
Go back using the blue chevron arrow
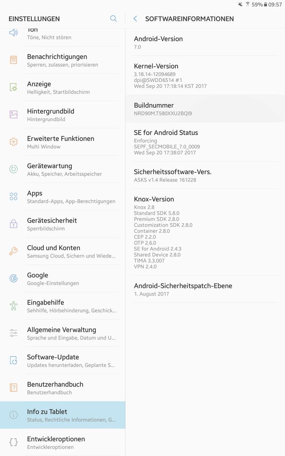click(x=135, y=19)
